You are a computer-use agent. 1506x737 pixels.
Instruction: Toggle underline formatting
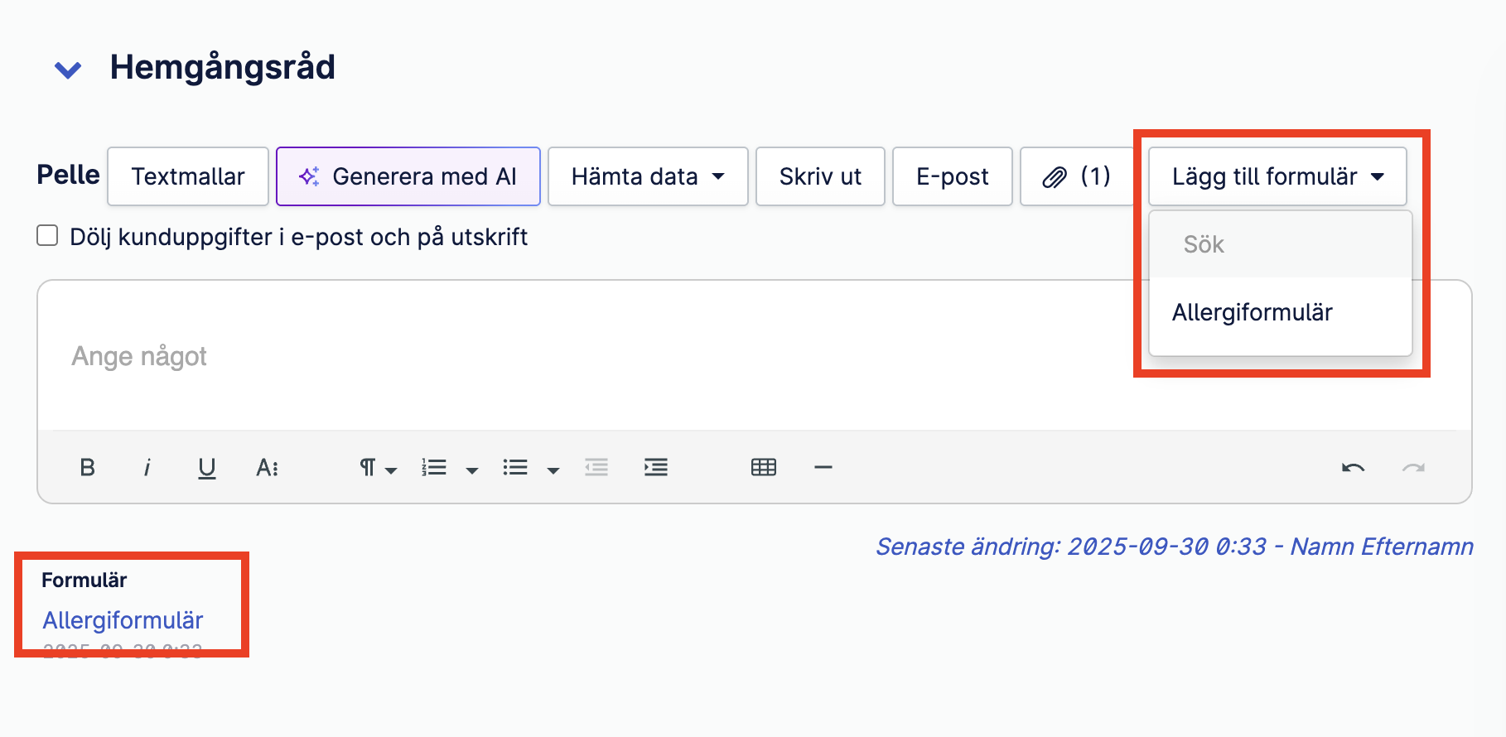pos(207,468)
